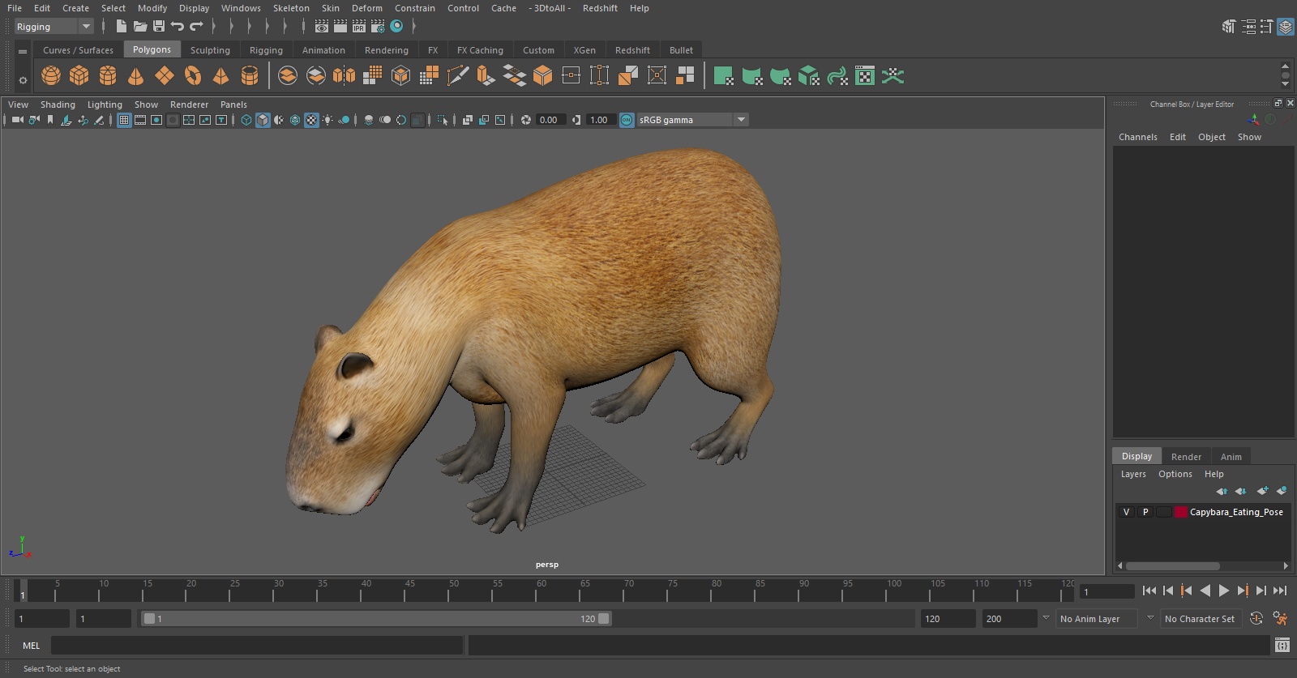The image size is (1297, 678).
Task: Click the MEL command input field
Action: [x=257, y=646]
